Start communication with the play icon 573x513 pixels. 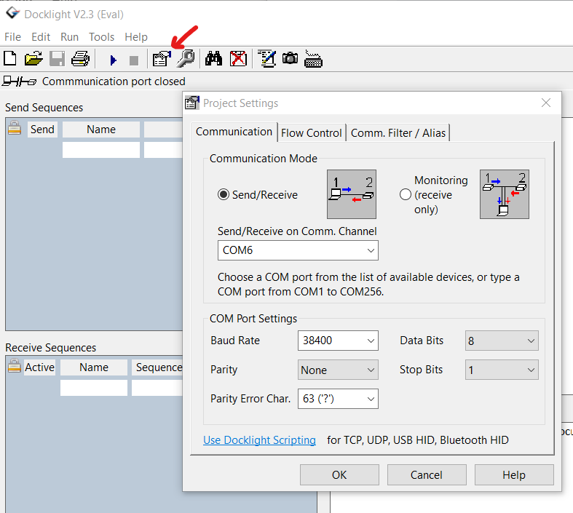113,60
